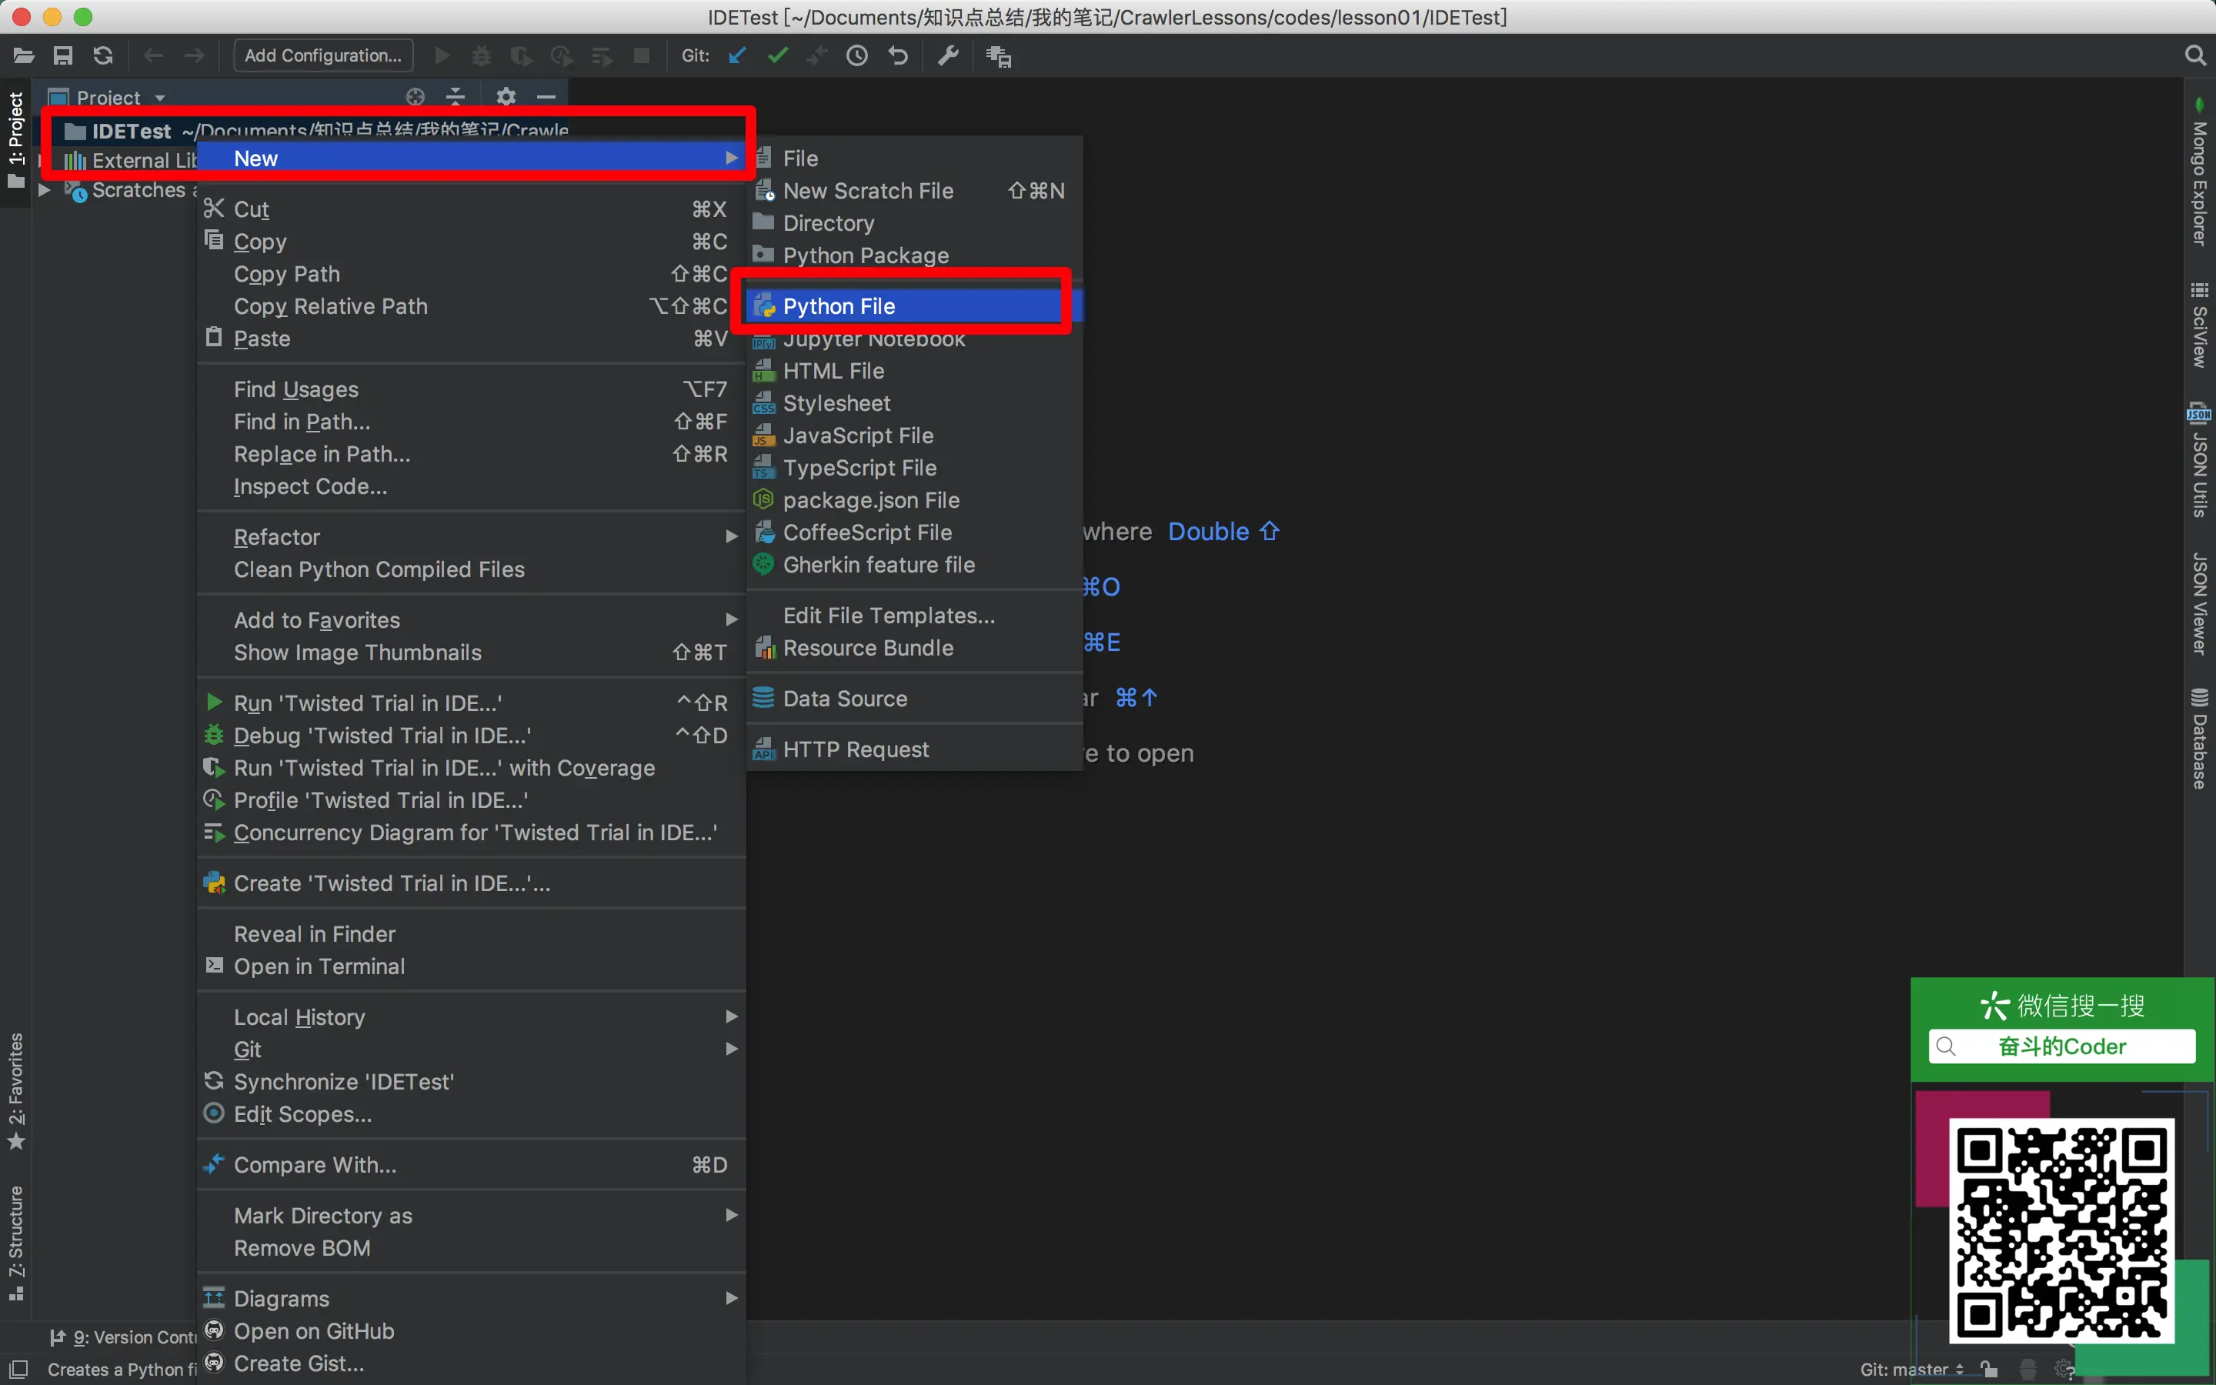Click the Git Update Project arrow icon

[737, 56]
